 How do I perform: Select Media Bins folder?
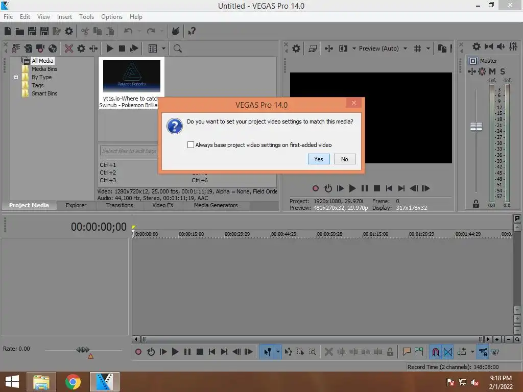(x=44, y=69)
